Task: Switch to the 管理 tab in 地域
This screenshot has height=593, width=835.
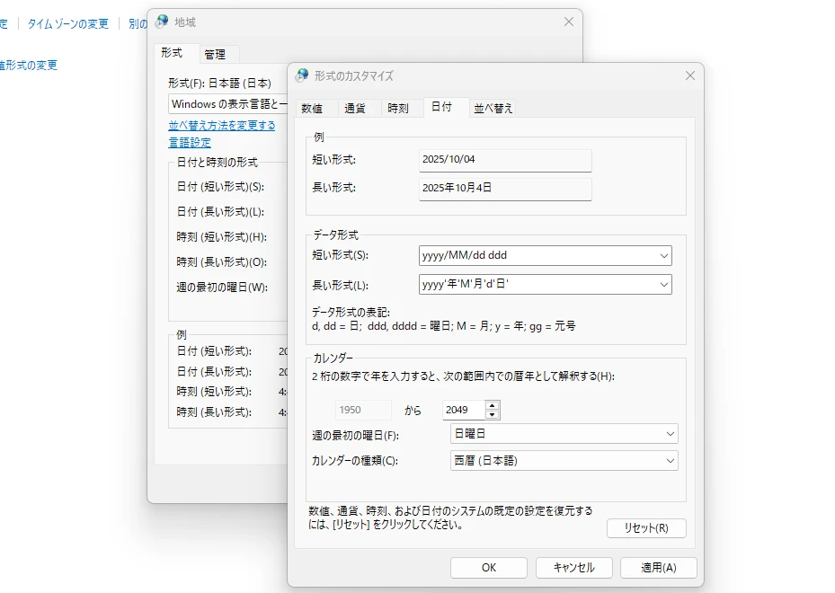Action: pos(215,54)
